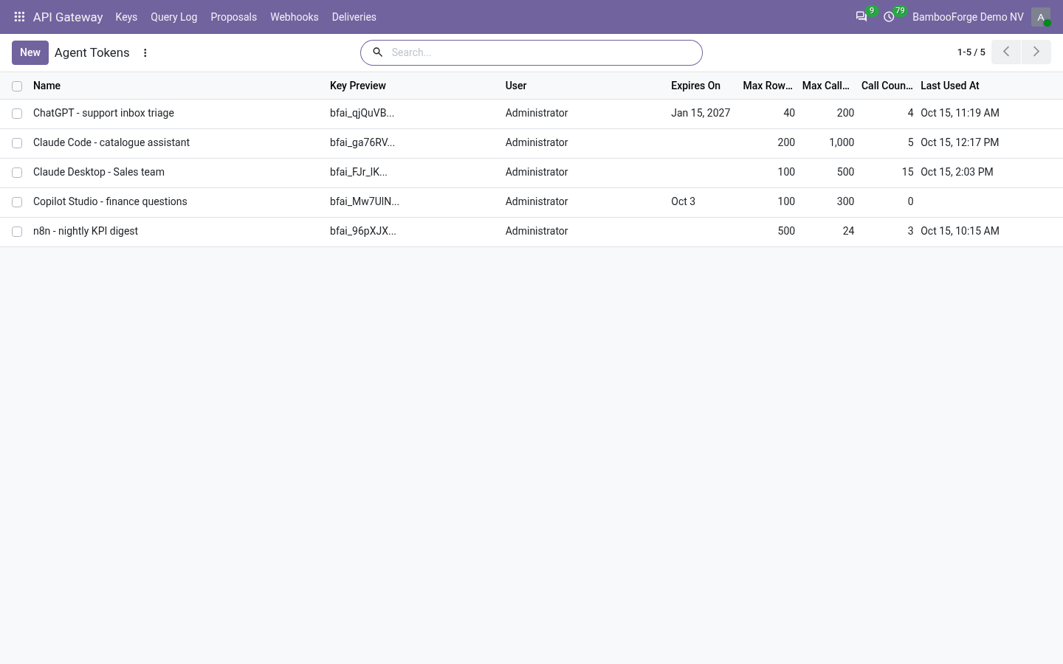Open the Deliveries menu
This screenshot has width=1063, height=664.
point(354,17)
